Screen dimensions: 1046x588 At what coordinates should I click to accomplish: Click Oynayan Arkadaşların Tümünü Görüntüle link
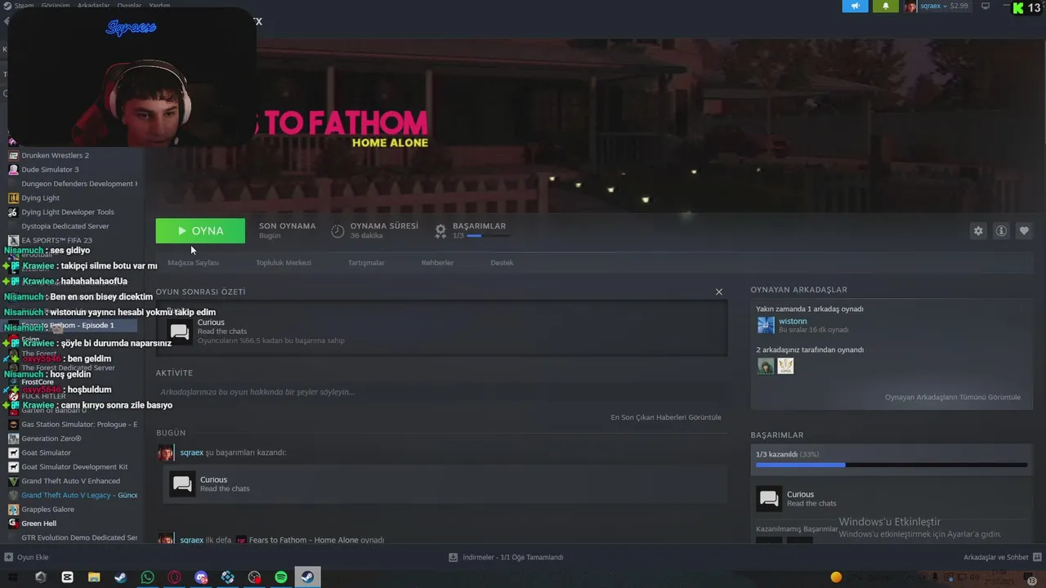[x=953, y=397]
